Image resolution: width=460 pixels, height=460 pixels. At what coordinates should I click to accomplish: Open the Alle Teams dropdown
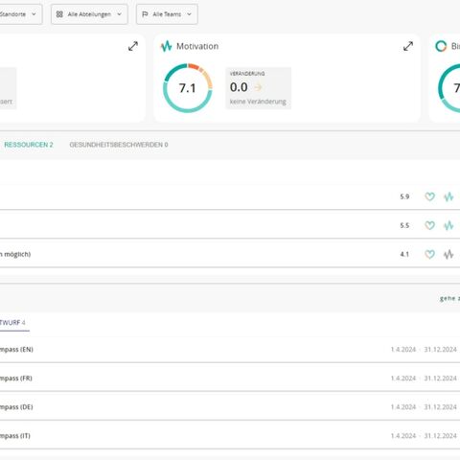coord(167,14)
